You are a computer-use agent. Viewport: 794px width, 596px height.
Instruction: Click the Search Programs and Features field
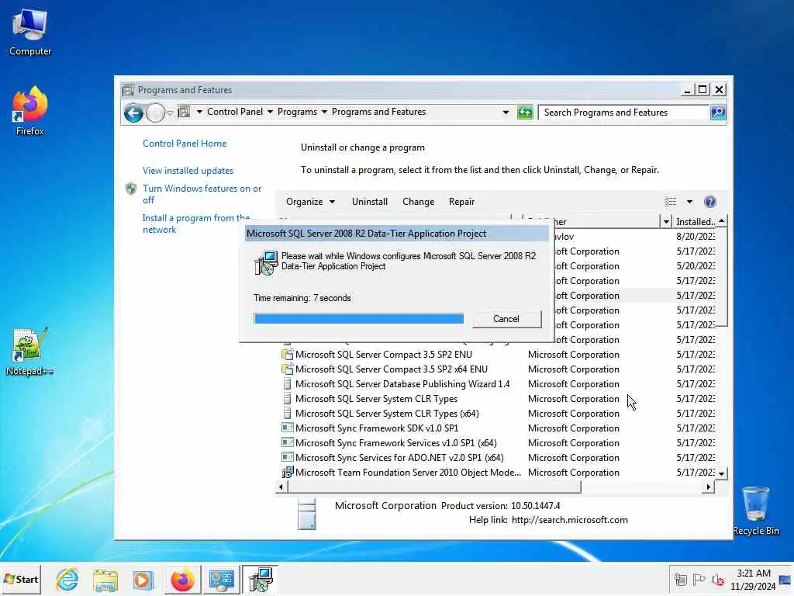[x=623, y=113]
